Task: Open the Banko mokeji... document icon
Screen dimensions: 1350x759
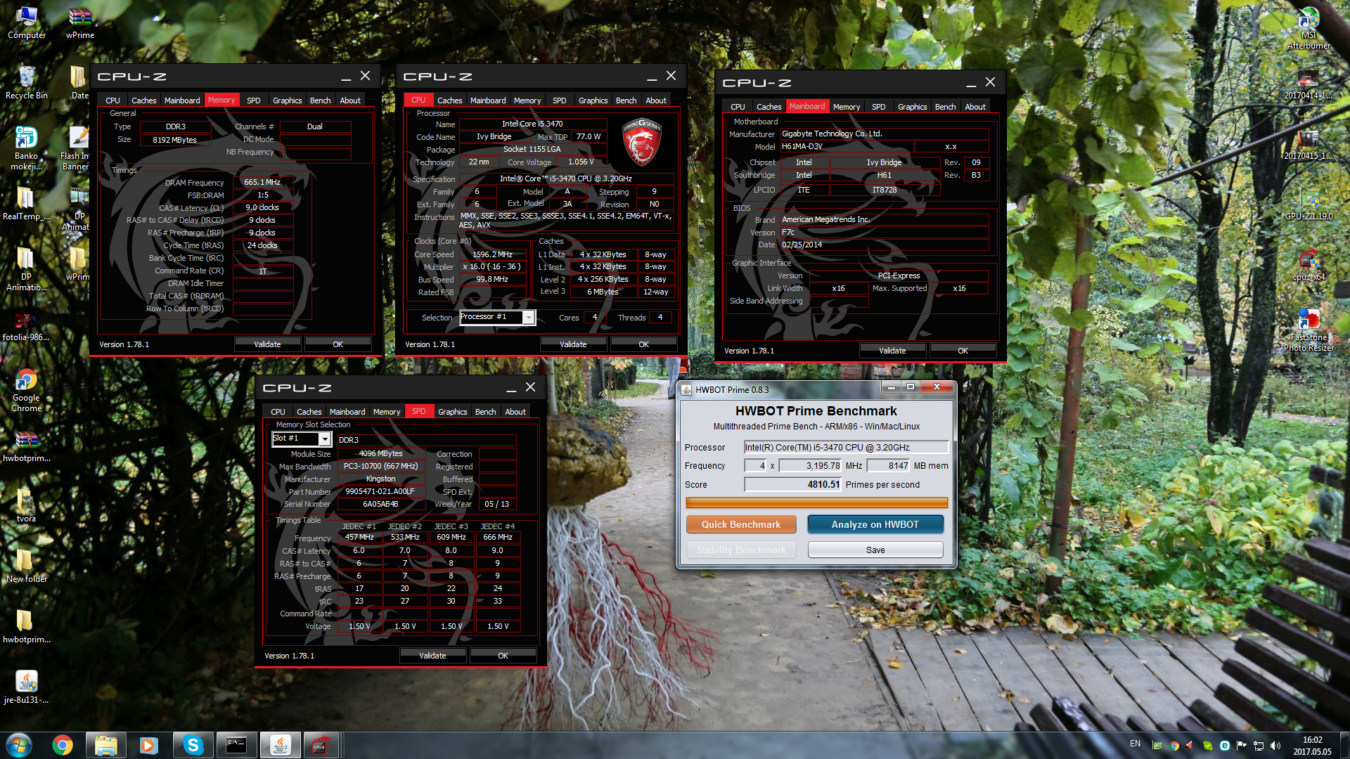Action: point(27,148)
